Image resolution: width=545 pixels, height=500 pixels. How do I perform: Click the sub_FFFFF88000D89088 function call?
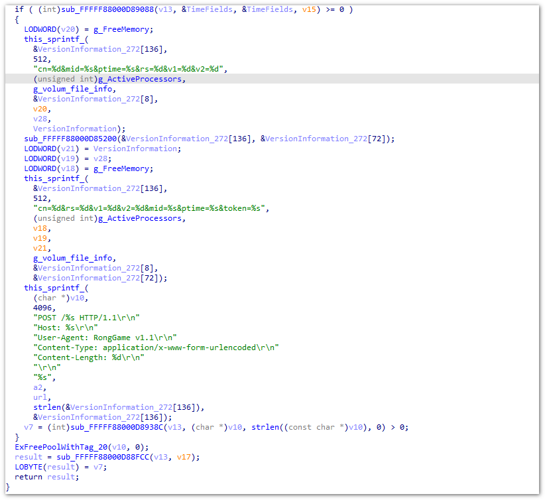click(x=109, y=9)
